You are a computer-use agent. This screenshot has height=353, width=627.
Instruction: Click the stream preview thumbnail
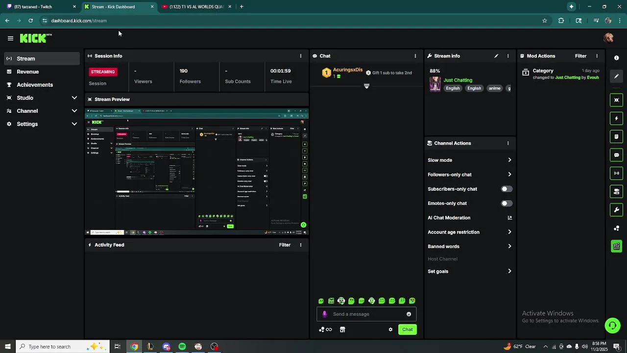coord(196,171)
